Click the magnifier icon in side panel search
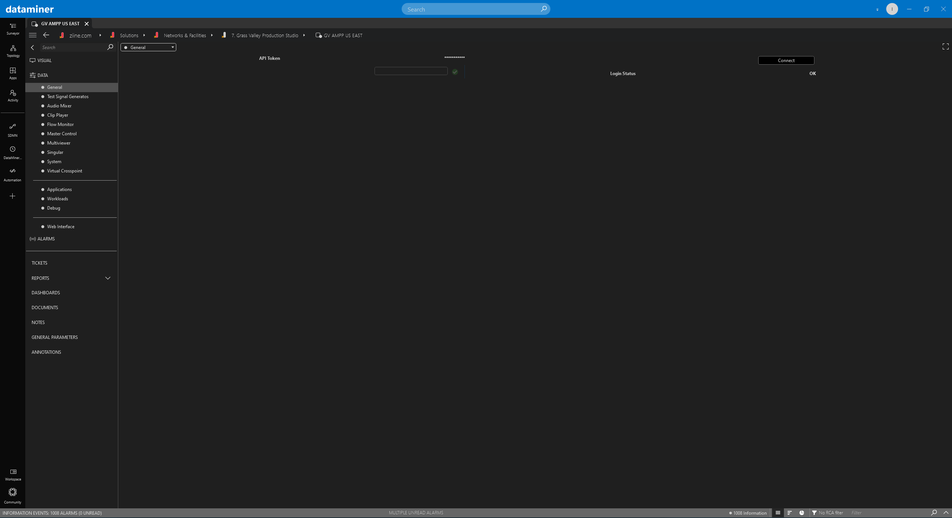 coord(110,47)
